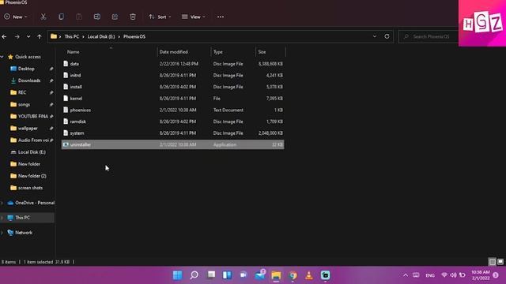Open the clock and date flyout
The image size is (506, 284).
point(481,275)
